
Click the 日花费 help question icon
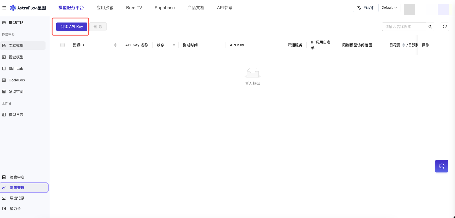(x=403, y=45)
